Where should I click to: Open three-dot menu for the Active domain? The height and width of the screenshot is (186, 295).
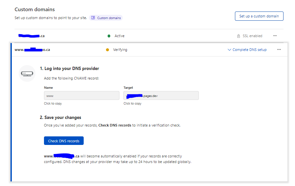[275, 36]
